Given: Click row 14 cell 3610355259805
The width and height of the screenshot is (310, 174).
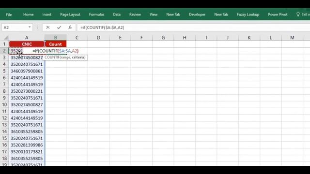Looking at the screenshot, I should tap(27, 131).
